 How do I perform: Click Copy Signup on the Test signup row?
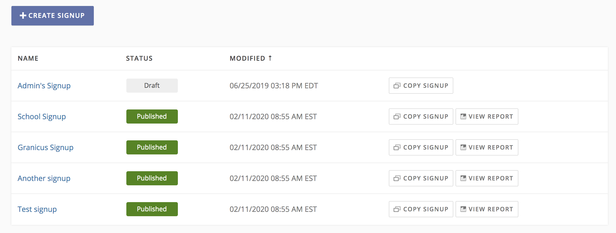click(421, 209)
